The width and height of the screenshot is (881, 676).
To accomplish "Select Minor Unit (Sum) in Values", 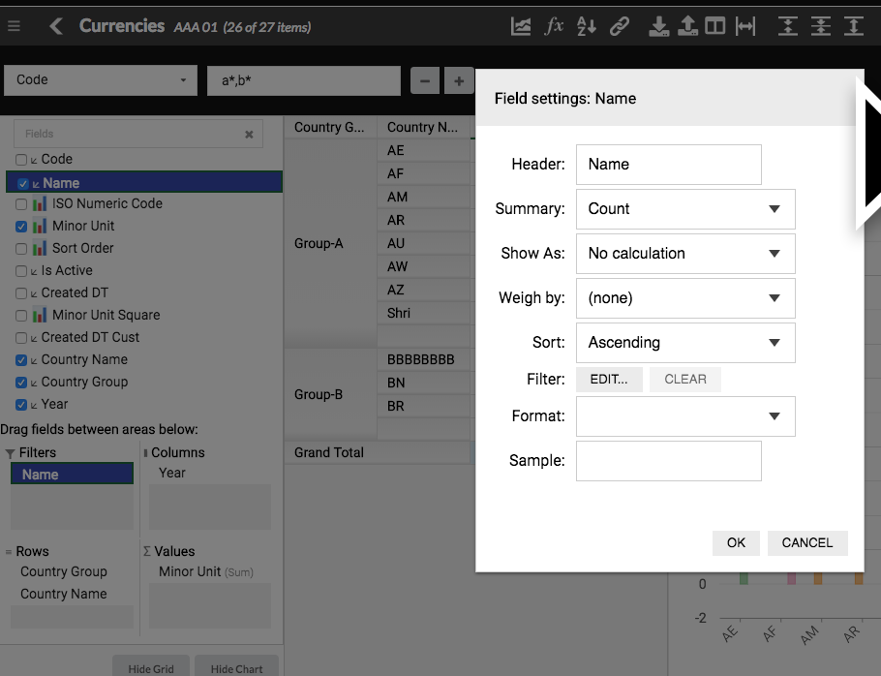I will (205, 572).
